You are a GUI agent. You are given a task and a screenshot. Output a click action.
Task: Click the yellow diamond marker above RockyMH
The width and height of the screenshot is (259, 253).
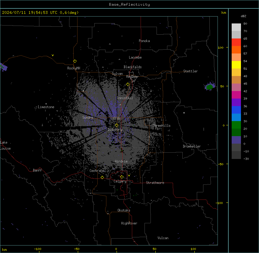(75, 61)
